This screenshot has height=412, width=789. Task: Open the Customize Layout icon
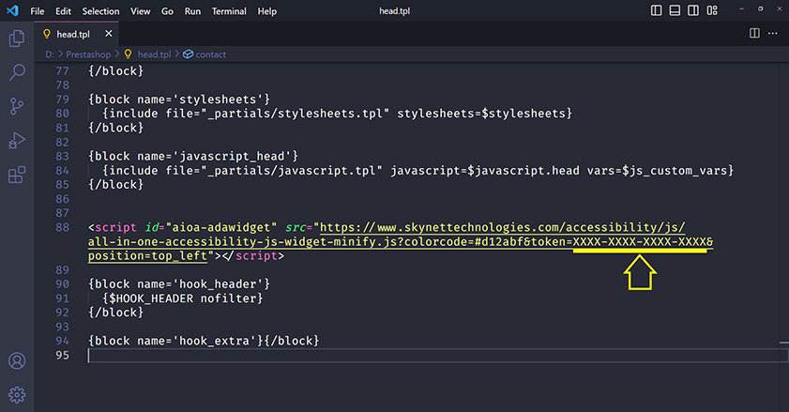click(712, 10)
